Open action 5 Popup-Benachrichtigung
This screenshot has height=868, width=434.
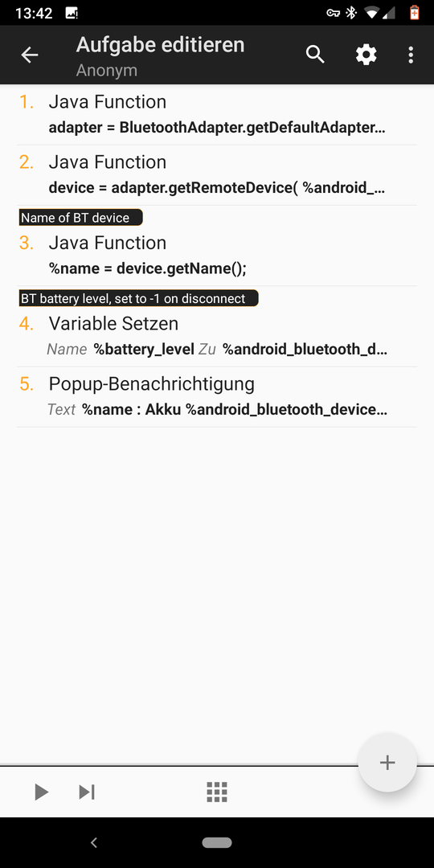click(217, 397)
